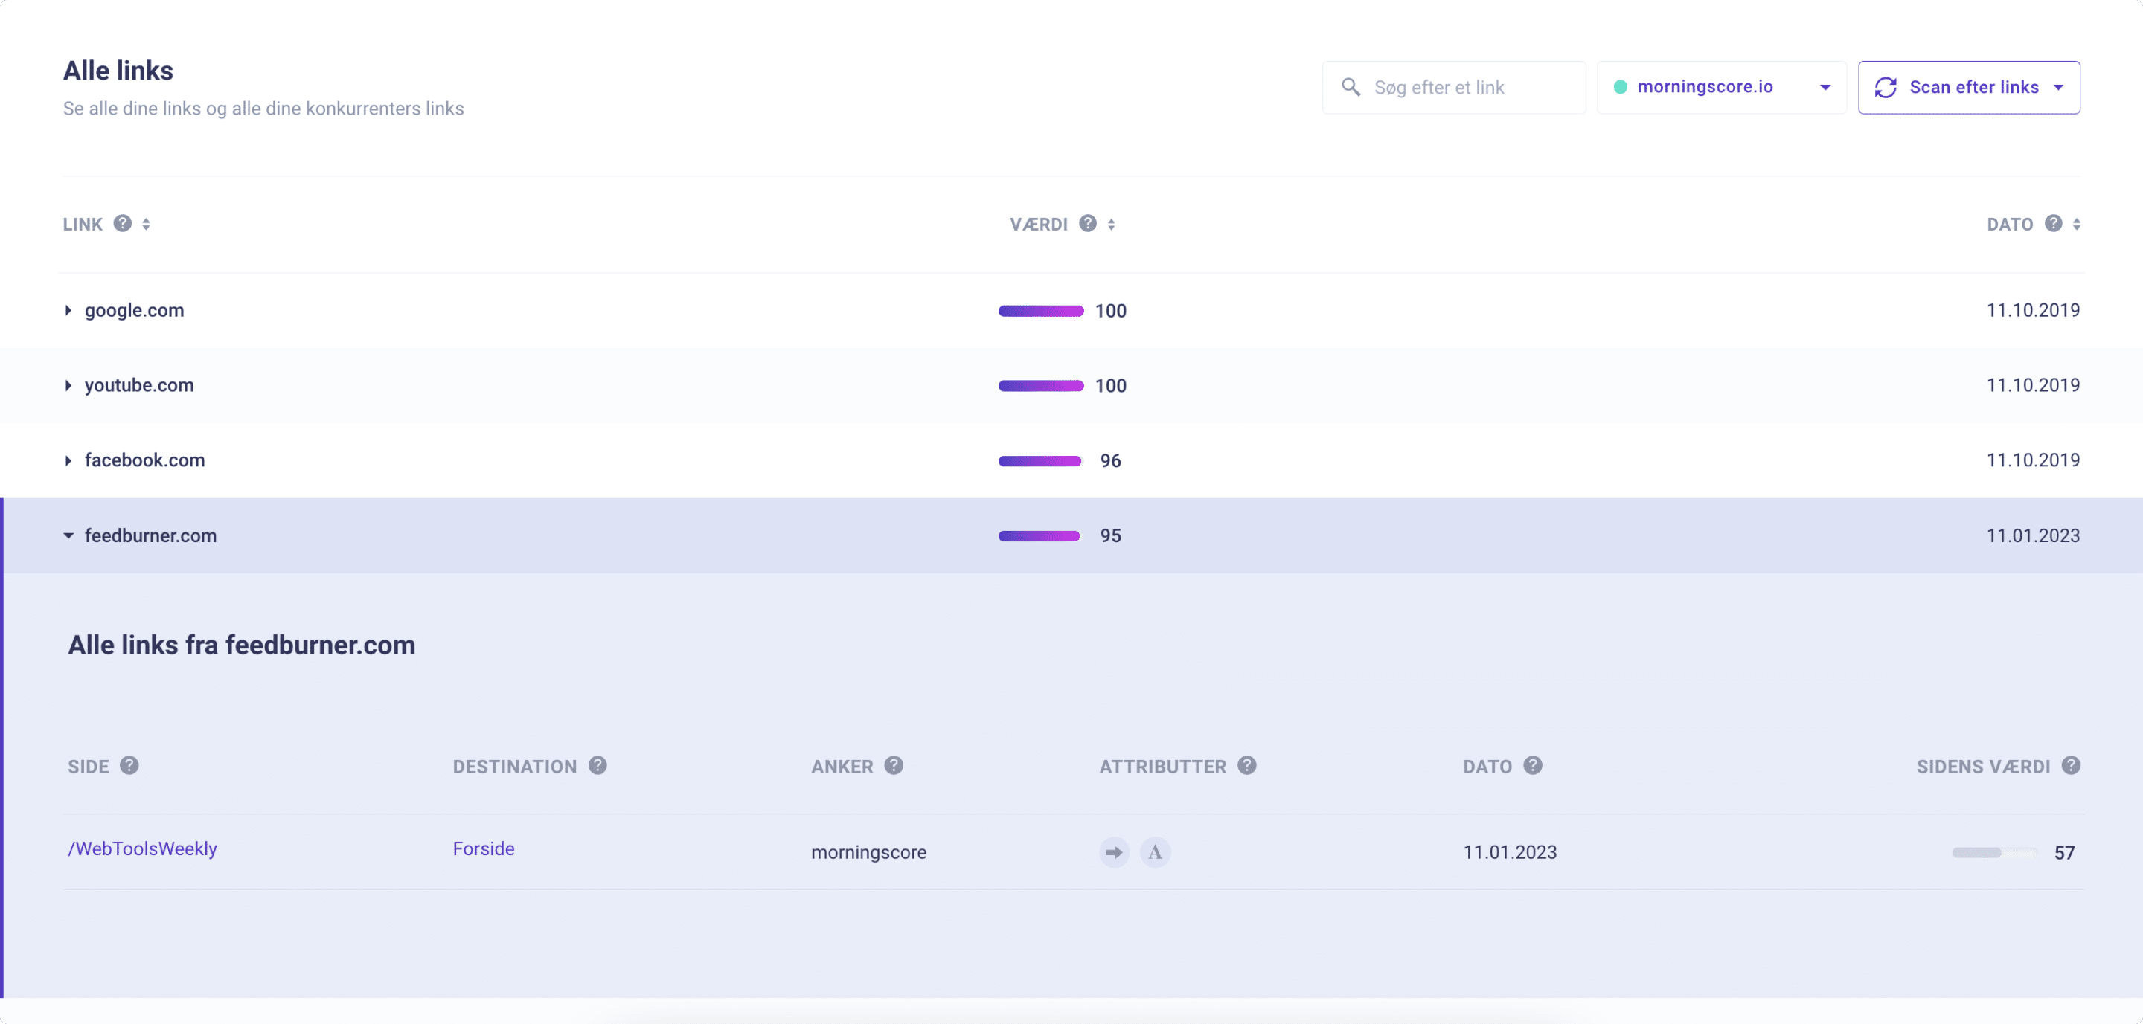Image resolution: width=2143 pixels, height=1024 pixels.
Task: Click the follow arrow attribute icon
Action: click(x=1114, y=852)
